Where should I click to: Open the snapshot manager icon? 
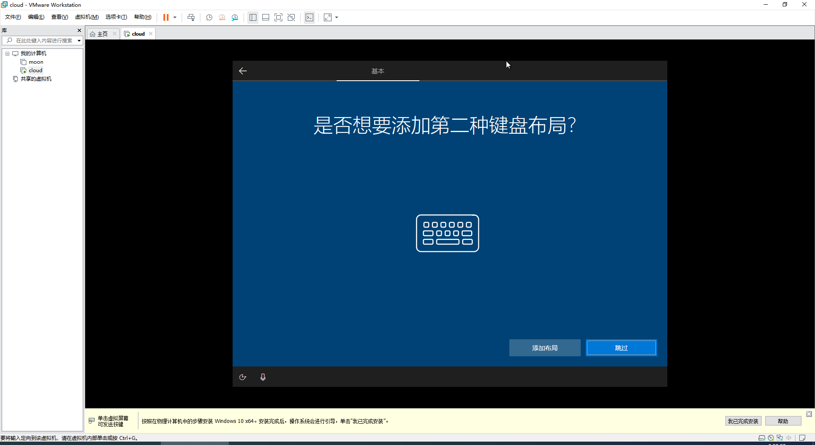[x=235, y=17]
